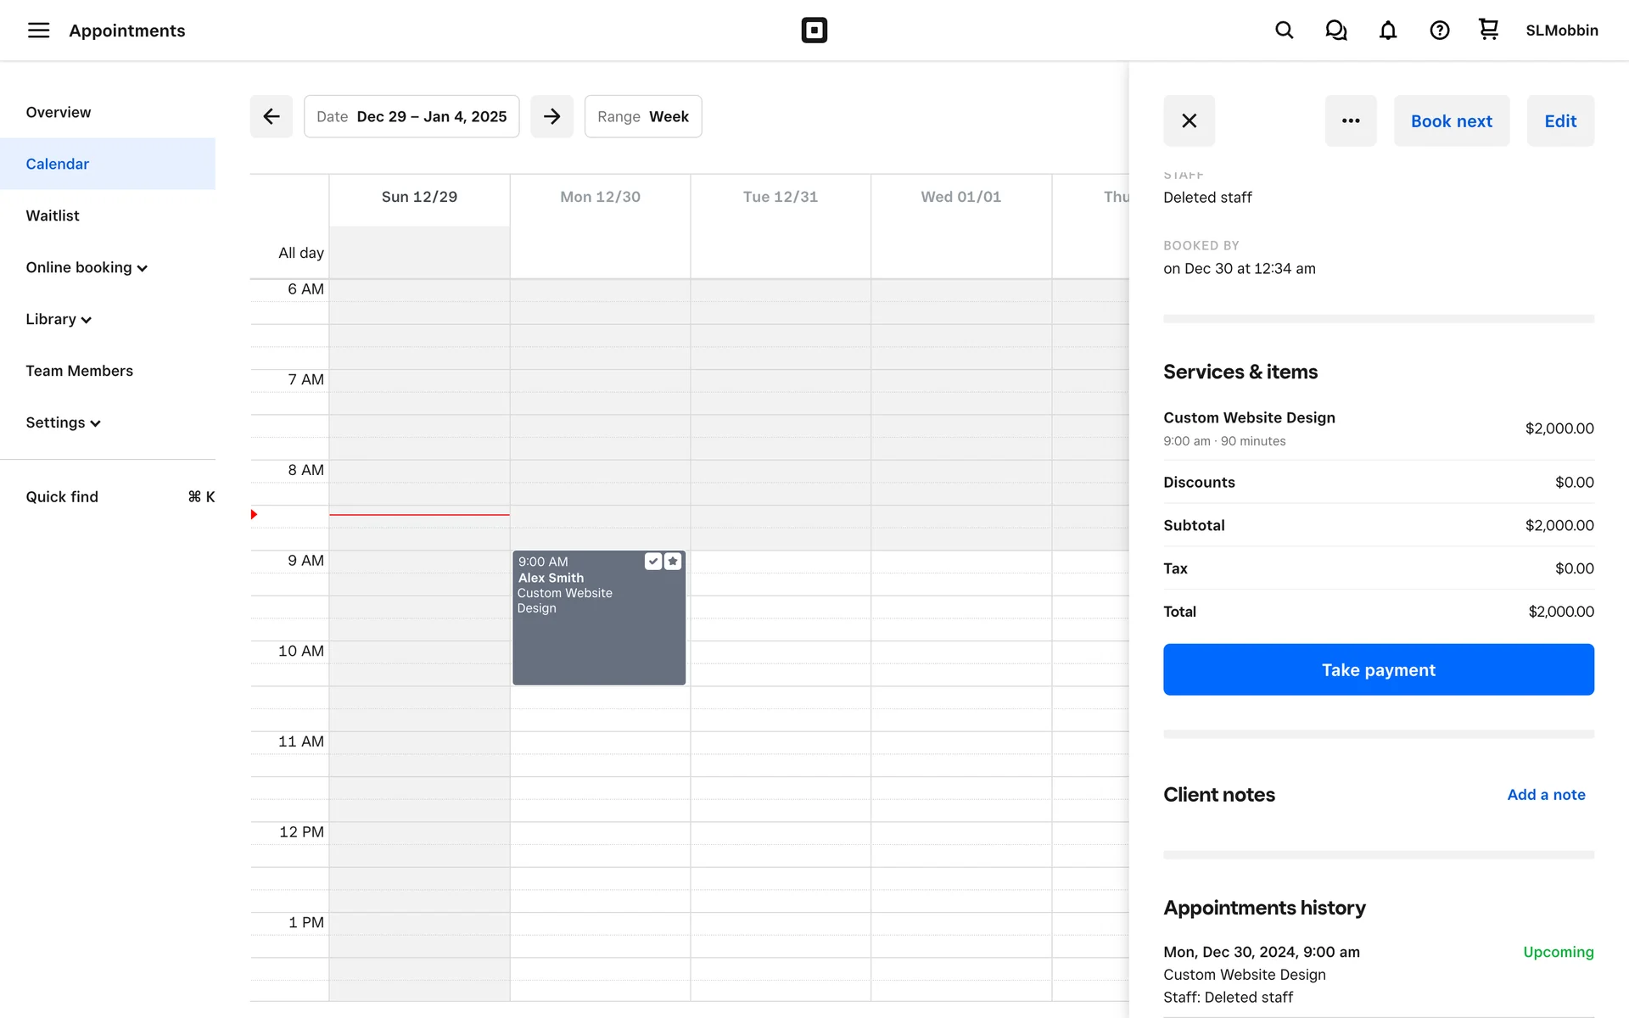
Task: Go to previous week arrow
Action: click(271, 116)
